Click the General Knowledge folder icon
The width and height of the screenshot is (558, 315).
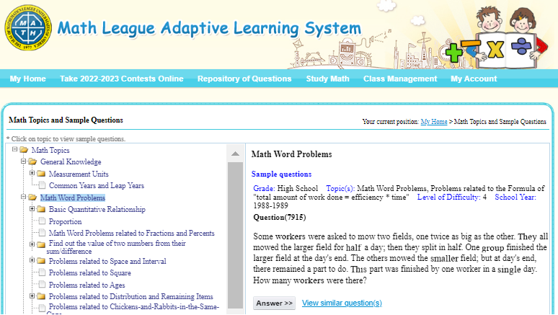[x=32, y=161]
